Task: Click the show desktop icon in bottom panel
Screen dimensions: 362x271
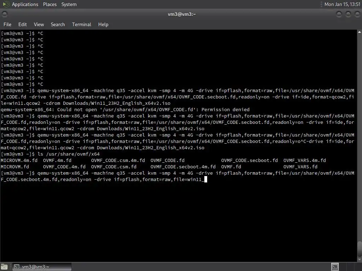Action: click(4, 267)
